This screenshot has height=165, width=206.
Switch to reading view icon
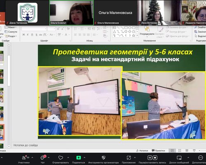187,151
